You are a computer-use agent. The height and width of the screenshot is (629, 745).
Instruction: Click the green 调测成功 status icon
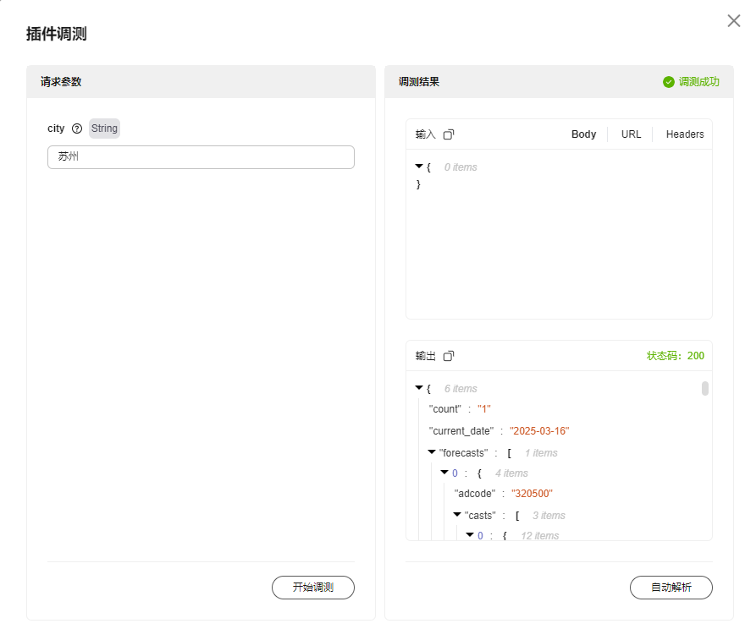pos(669,82)
